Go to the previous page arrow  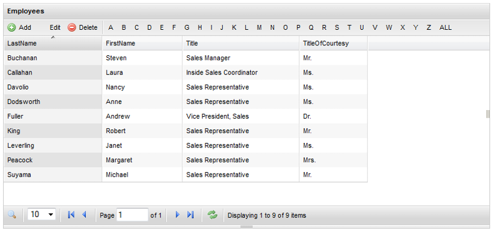[84, 215]
